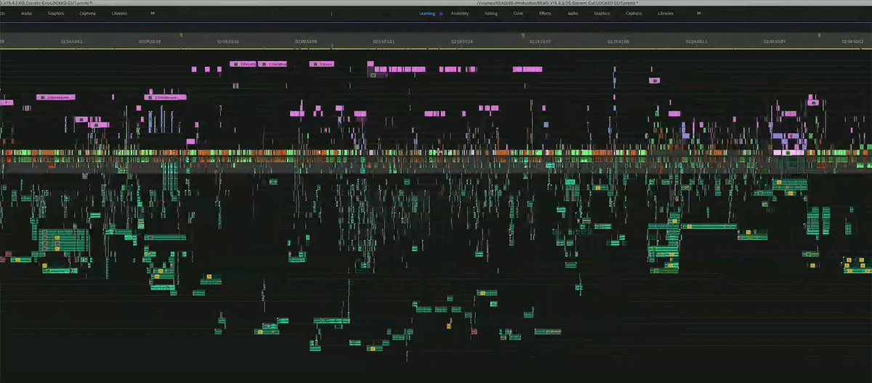
Task: Click the ruler marker near timecode 02:04:52:12
Action: 182,35
